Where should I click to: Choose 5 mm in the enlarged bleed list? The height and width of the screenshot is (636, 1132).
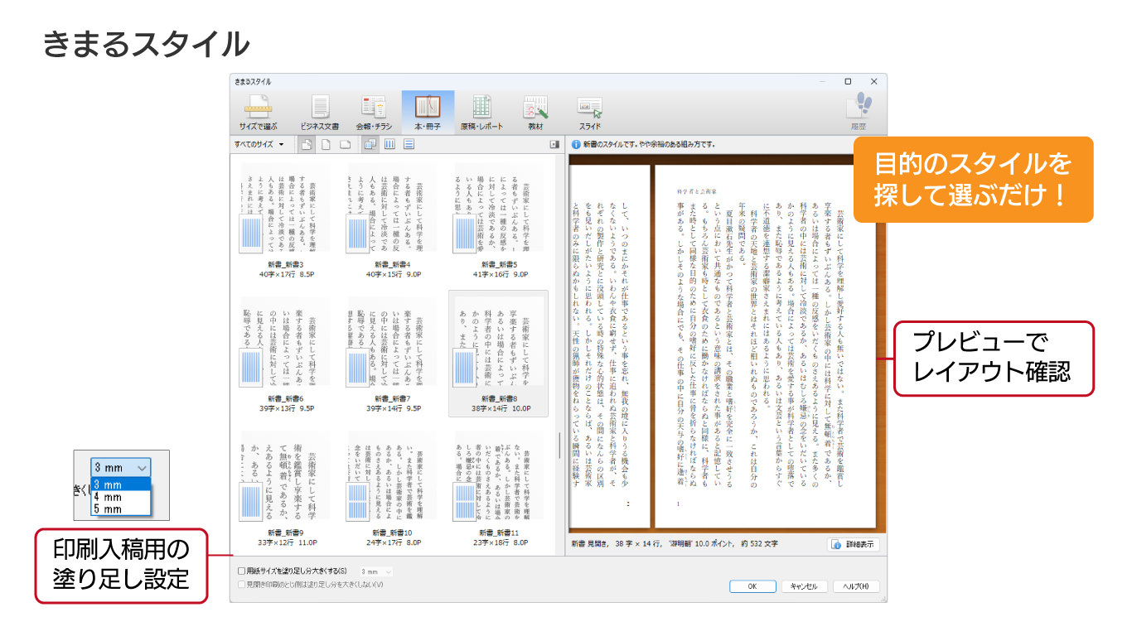tap(109, 509)
